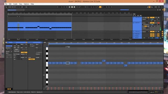This screenshot has height=94, width=168.
Task: Open the envelope device chooser dropdown
Action: [x=32, y=44]
